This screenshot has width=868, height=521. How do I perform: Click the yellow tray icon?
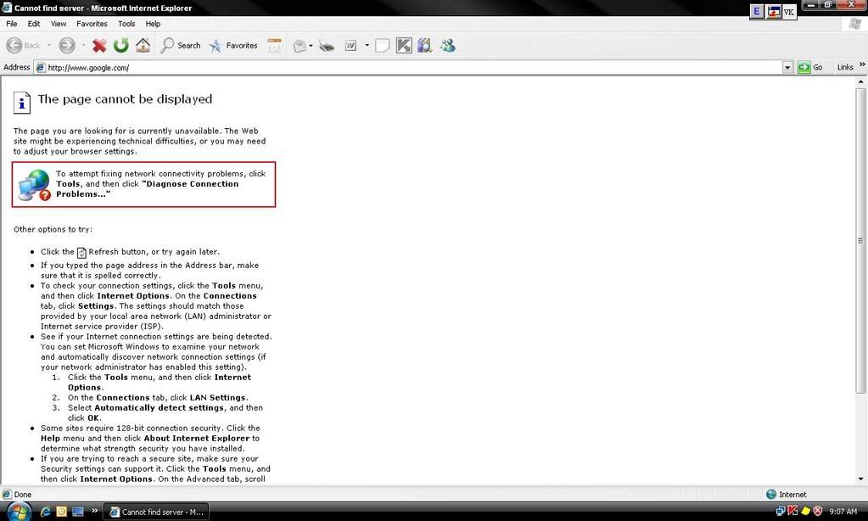[805, 511]
